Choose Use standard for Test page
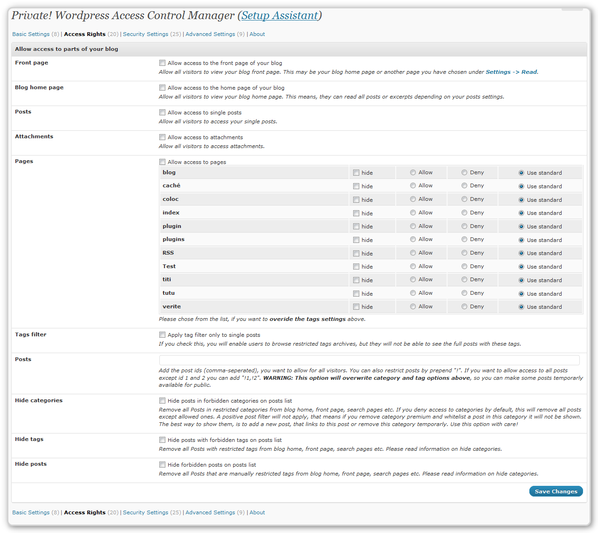 tap(521, 267)
